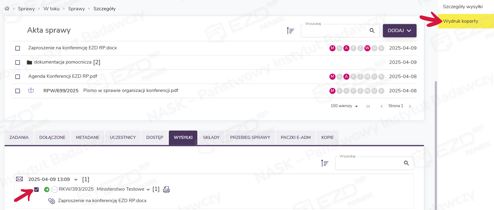Click the W toku breadcrumb link
494x210 pixels.
coord(51,9)
